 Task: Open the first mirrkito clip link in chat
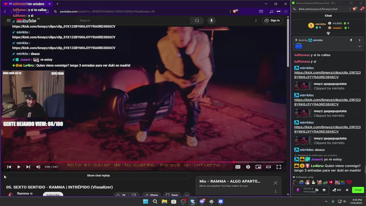click(327, 75)
